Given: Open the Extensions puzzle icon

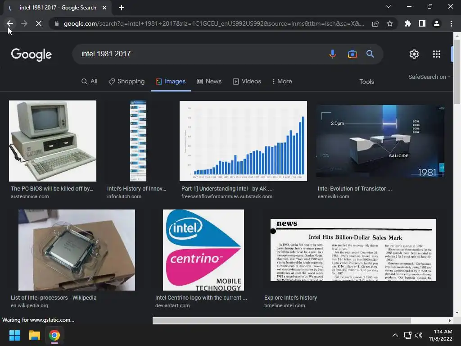Looking at the screenshot, I should [408, 23].
